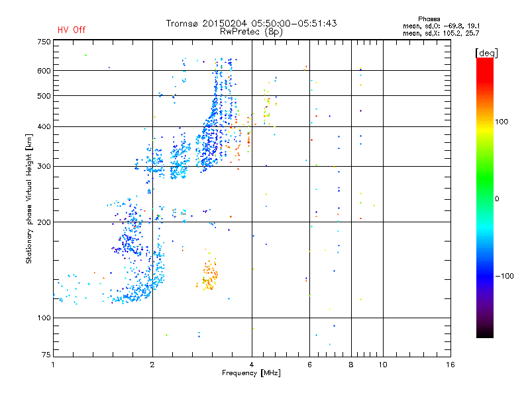Click the x-axis label '2'
This screenshot has width=530, height=397.
pyautogui.click(x=152, y=365)
